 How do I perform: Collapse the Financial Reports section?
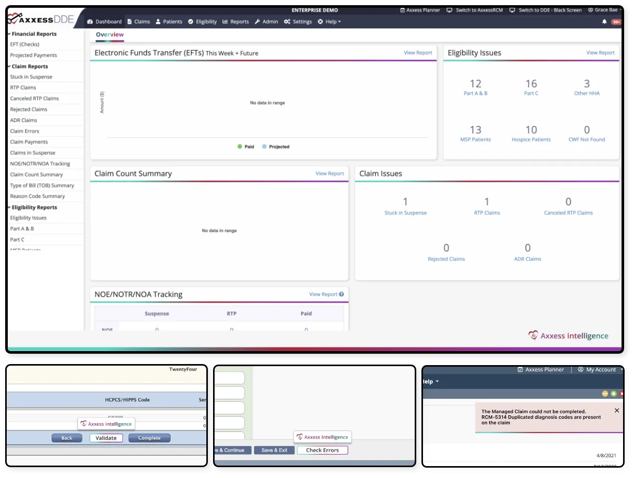pyautogui.click(x=32, y=34)
